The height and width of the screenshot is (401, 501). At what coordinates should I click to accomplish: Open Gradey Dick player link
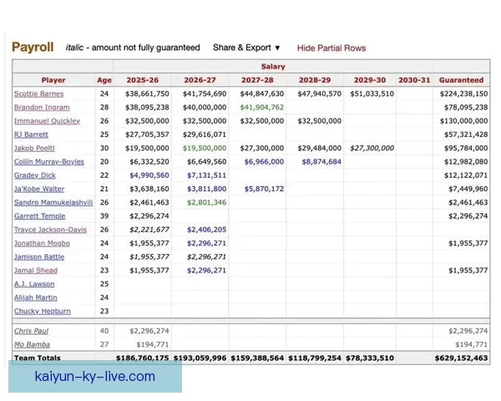pyautogui.click(x=34, y=175)
